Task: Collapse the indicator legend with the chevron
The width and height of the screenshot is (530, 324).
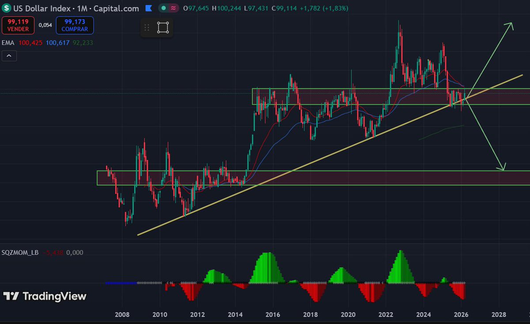Action: click(10, 56)
